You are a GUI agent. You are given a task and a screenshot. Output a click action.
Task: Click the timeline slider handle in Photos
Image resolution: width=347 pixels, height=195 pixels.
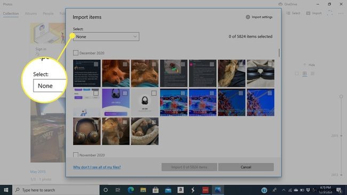pos(341,96)
